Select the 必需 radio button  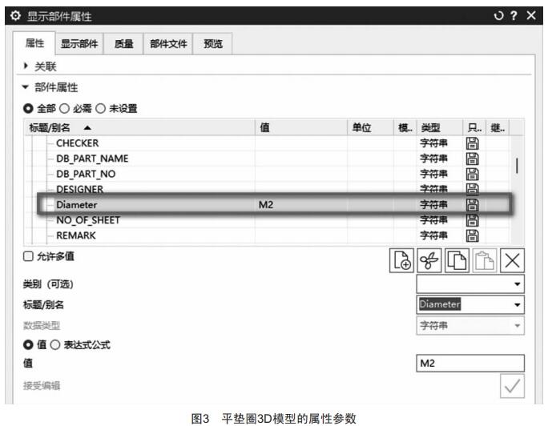[x=64, y=109]
